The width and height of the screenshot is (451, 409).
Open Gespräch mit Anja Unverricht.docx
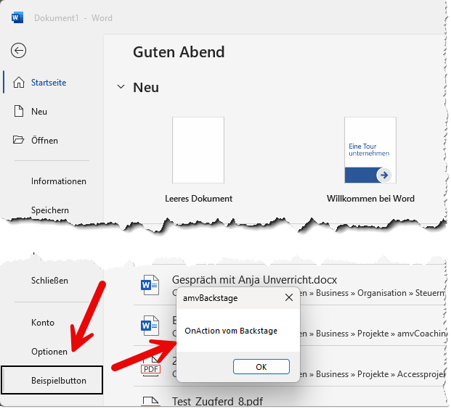pyautogui.click(x=254, y=280)
